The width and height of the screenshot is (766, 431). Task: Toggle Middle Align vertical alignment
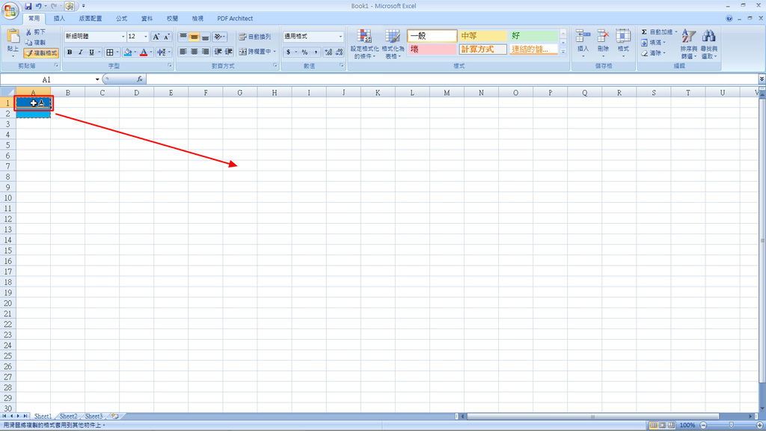194,37
